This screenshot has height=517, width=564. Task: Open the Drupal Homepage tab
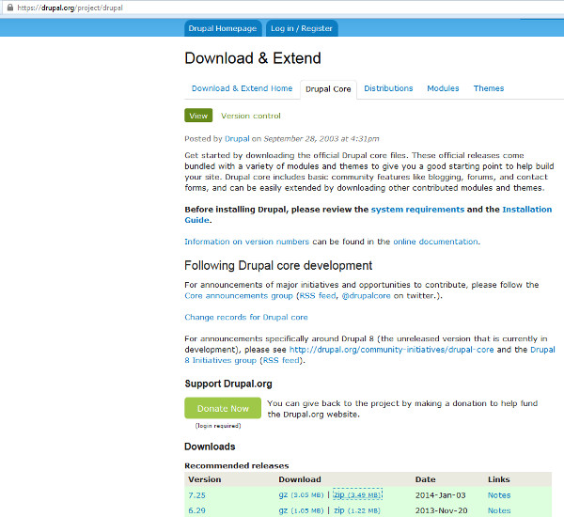coord(223,28)
